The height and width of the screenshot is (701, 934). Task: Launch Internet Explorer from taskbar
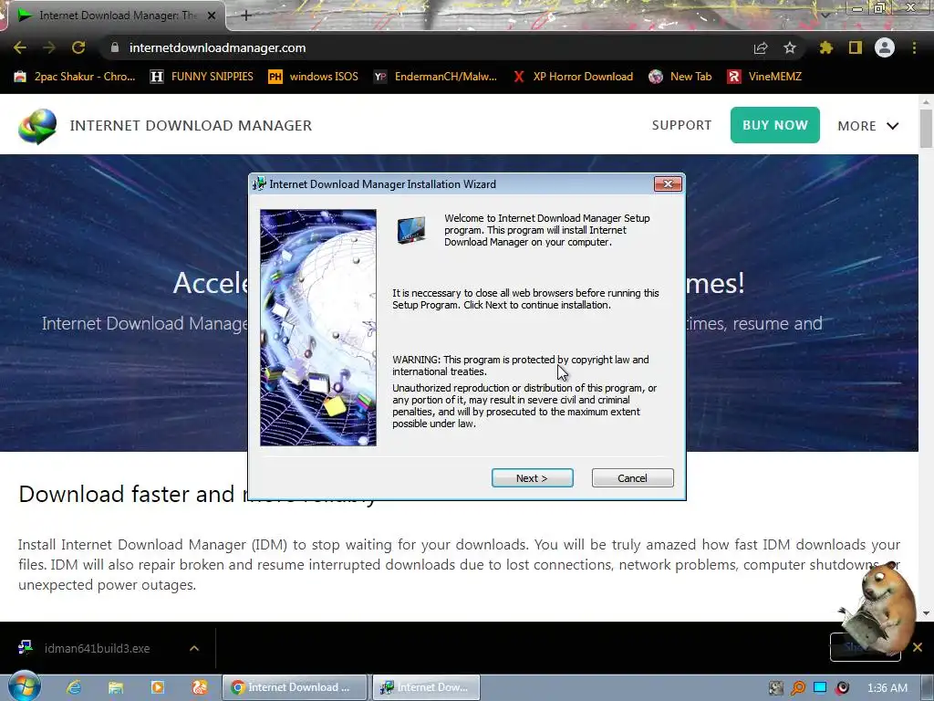click(74, 687)
